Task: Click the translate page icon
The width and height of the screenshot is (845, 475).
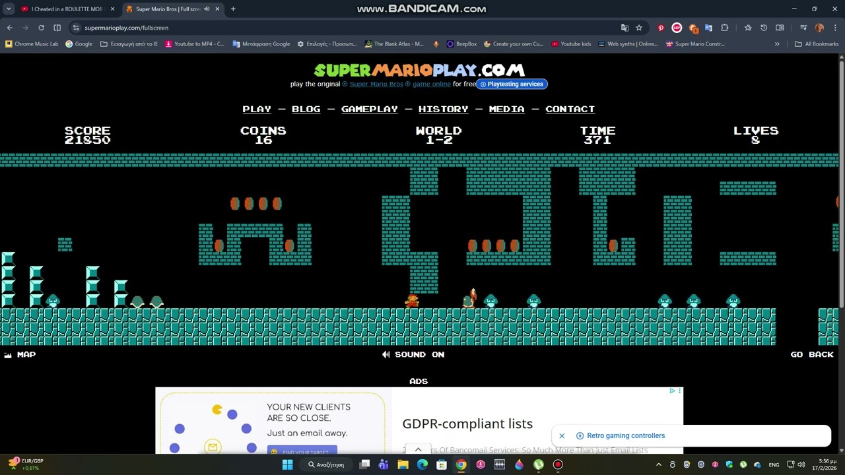Action: coord(625,28)
